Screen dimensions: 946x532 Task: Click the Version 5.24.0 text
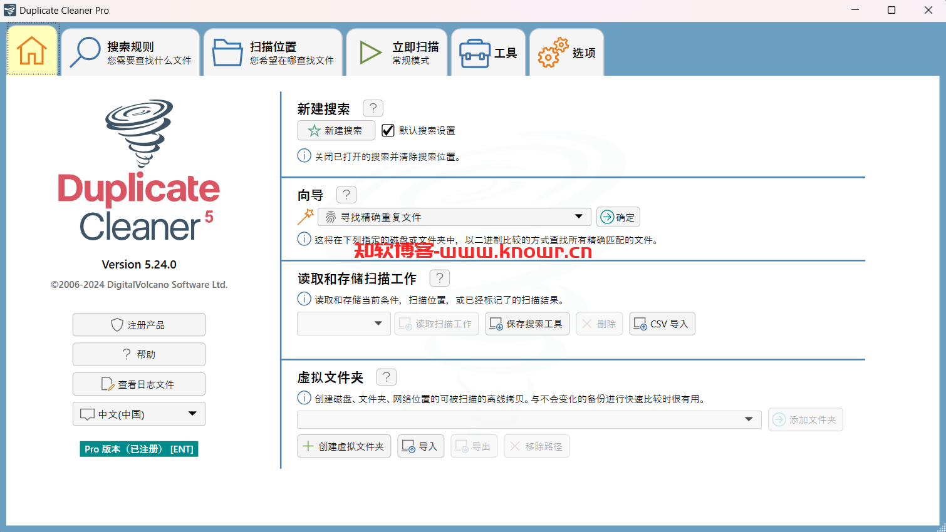[139, 264]
